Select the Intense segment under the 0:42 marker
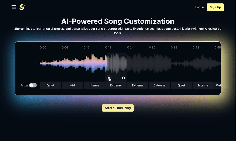 (203, 85)
